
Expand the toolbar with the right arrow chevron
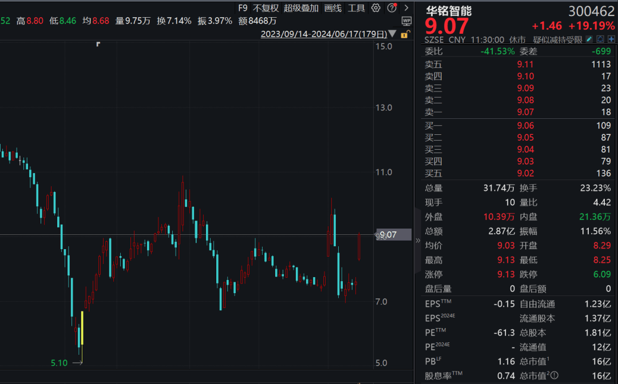[x=407, y=8]
